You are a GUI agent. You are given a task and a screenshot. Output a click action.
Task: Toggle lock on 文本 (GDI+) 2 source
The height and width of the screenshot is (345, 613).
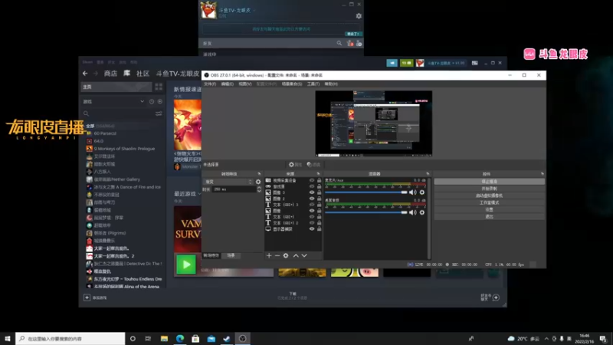pos(319,223)
